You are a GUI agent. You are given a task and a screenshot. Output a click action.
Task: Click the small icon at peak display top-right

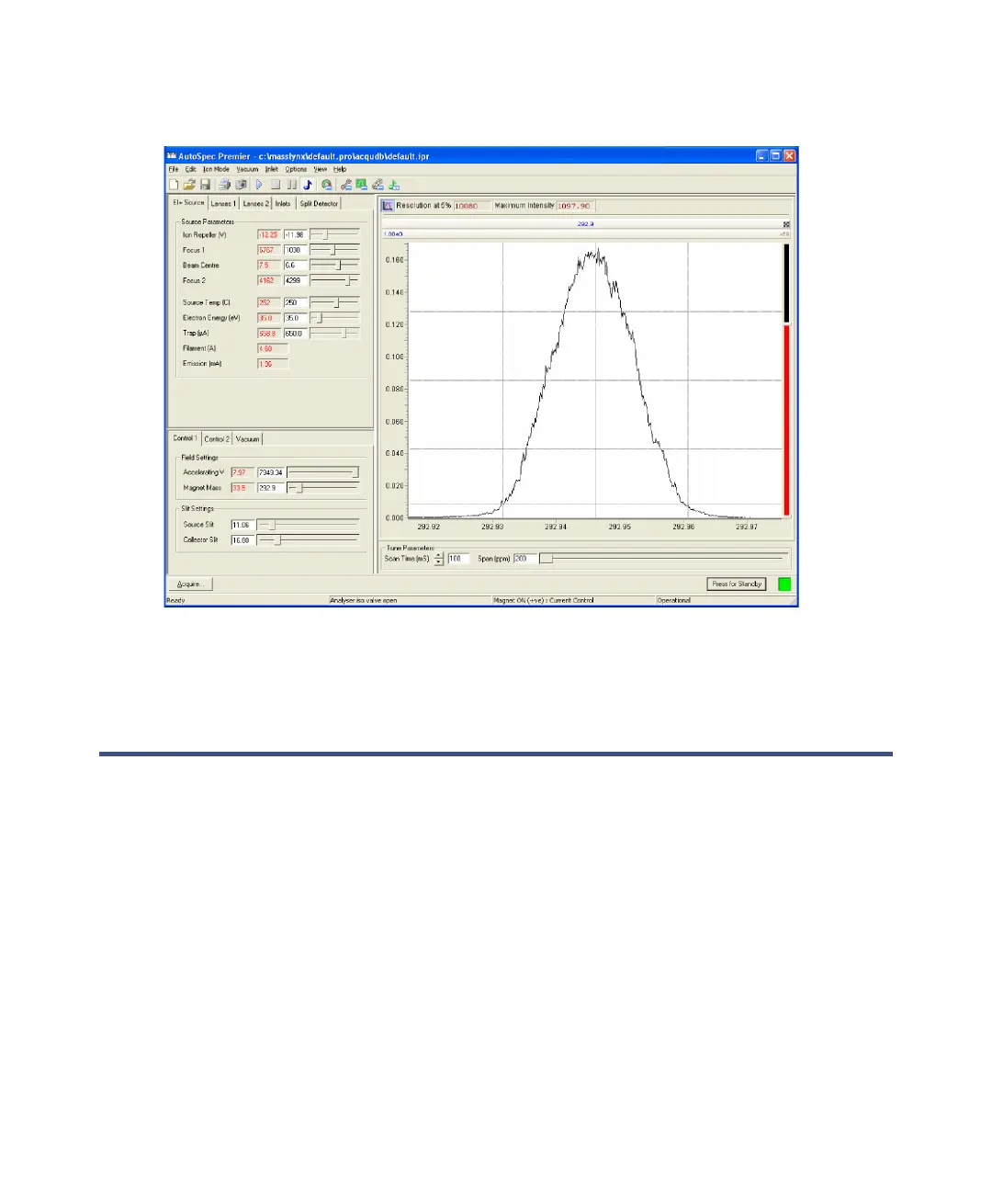[x=786, y=224]
